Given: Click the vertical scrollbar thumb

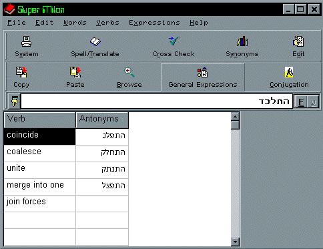Looking at the screenshot, I should coord(235,125).
